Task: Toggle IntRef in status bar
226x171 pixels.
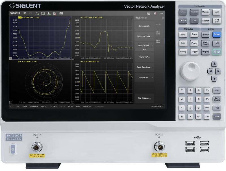Action: [x=78, y=106]
